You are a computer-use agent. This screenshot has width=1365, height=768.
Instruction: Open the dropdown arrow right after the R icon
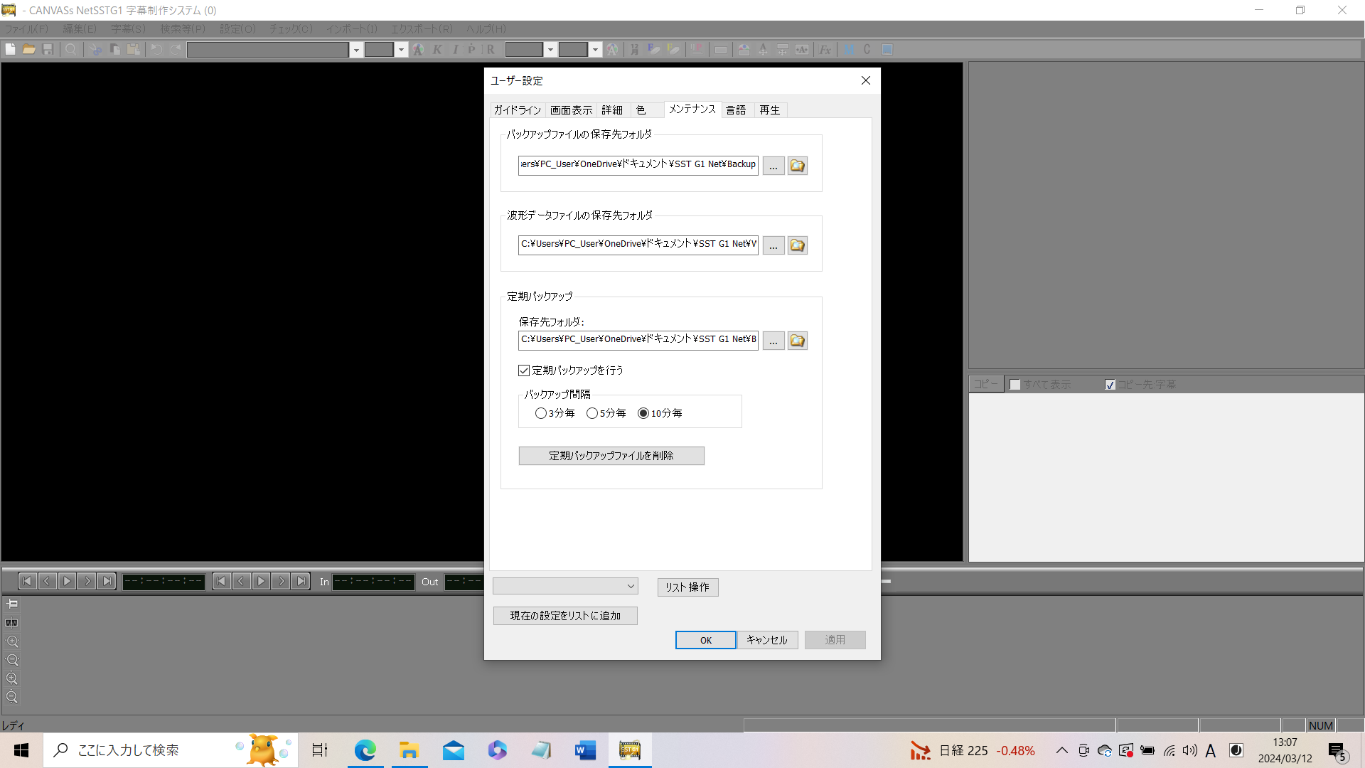pyautogui.click(x=550, y=49)
